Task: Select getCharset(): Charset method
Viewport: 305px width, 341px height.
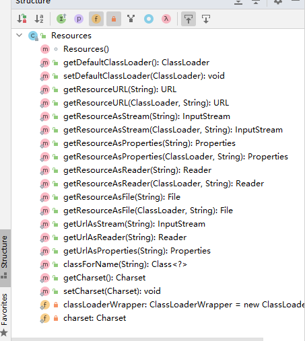Action: (x=104, y=278)
